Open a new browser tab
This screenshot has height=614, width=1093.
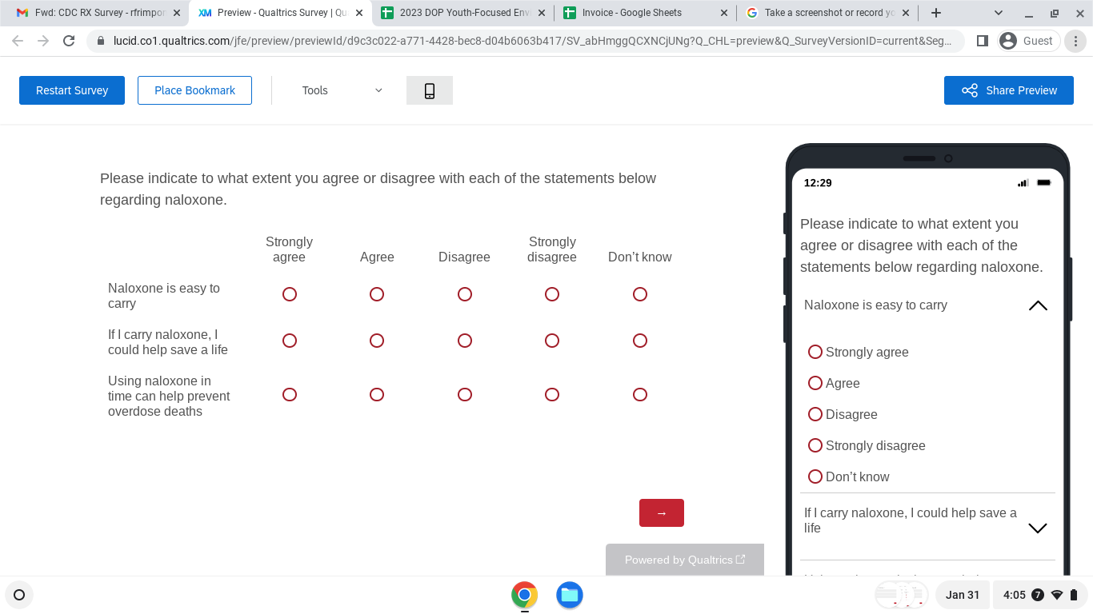coord(935,13)
